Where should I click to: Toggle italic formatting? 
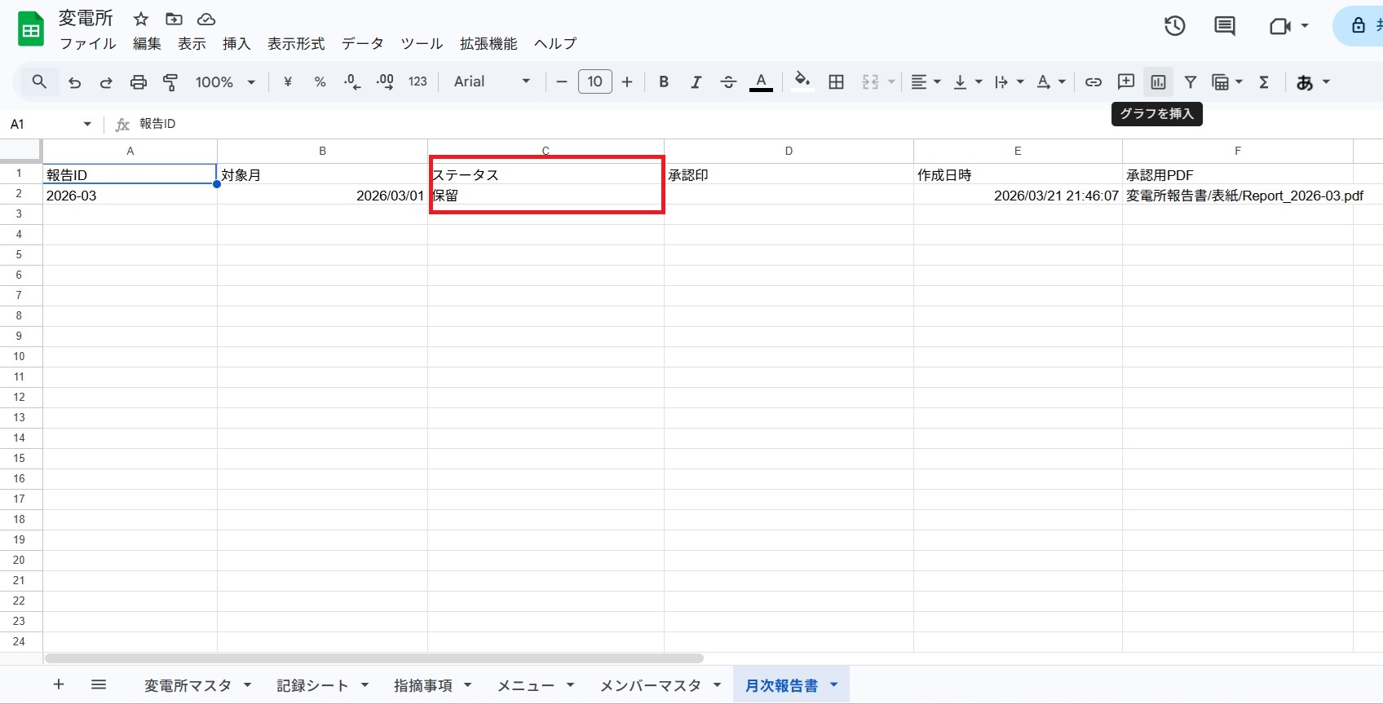696,81
